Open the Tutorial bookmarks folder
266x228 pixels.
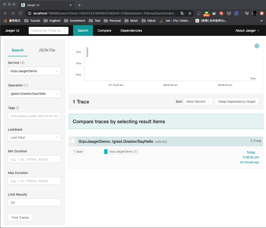pyautogui.click(x=32, y=21)
